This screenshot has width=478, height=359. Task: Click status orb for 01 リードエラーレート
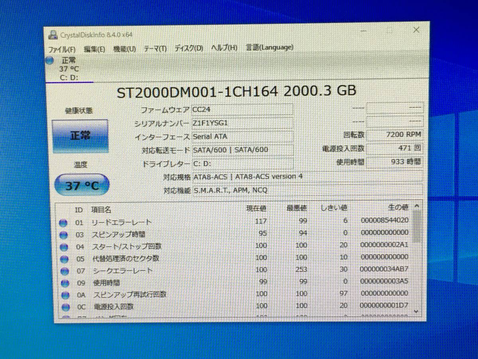(63, 223)
